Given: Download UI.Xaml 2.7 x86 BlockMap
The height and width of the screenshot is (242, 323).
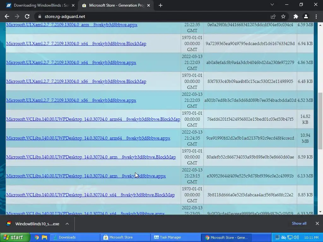Looking at the screenshot, I should (76, 82).
